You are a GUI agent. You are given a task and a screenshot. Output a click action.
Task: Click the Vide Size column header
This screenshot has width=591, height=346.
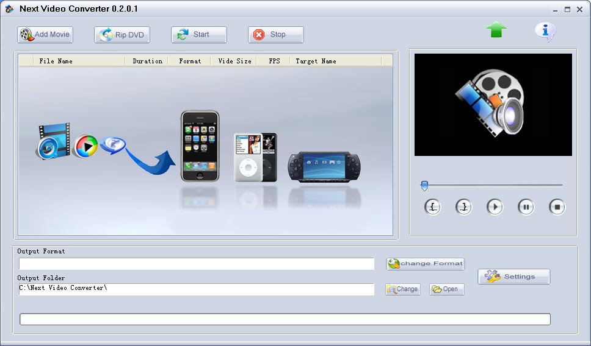point(234,61)
